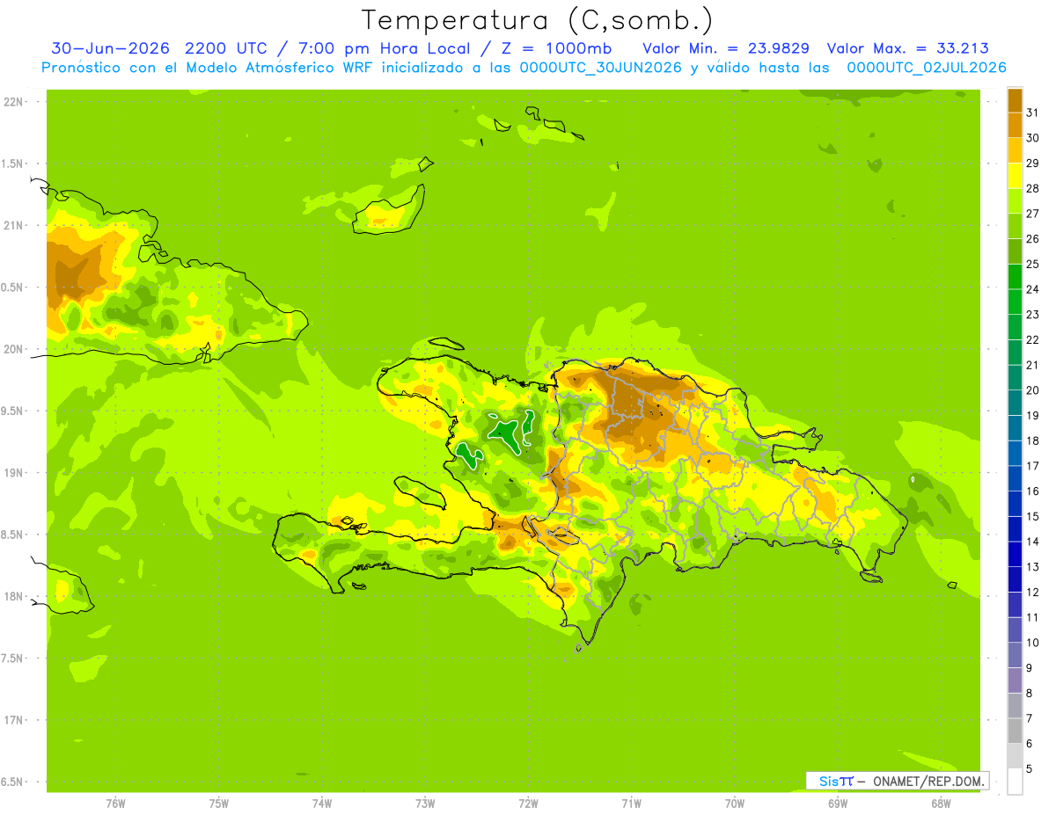Screen dimensions: 1056x815
Task: Select the '19N' latitude label
Action: coord(13,473)
